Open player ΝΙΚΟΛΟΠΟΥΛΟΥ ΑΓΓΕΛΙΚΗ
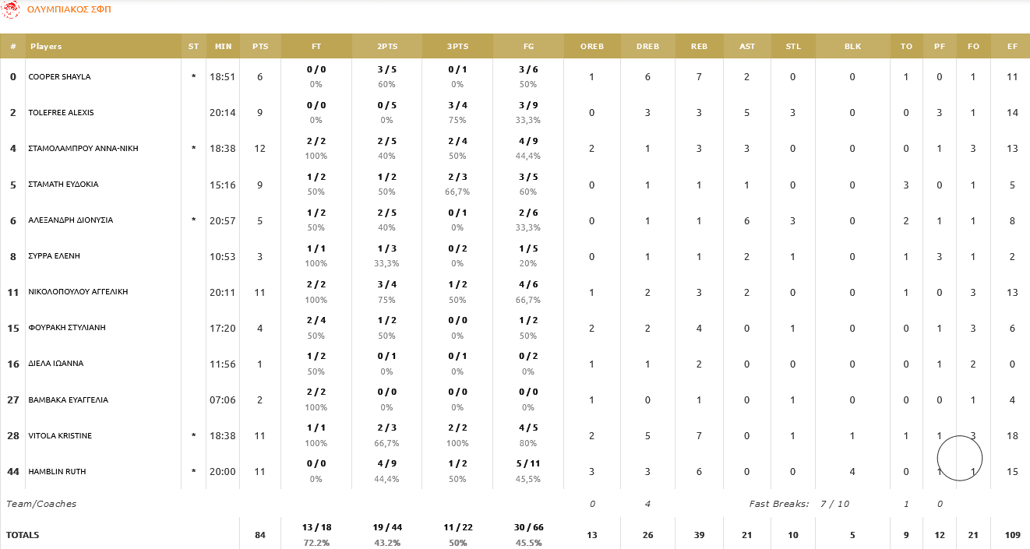The image size is (1030, 549). [76, 292]
